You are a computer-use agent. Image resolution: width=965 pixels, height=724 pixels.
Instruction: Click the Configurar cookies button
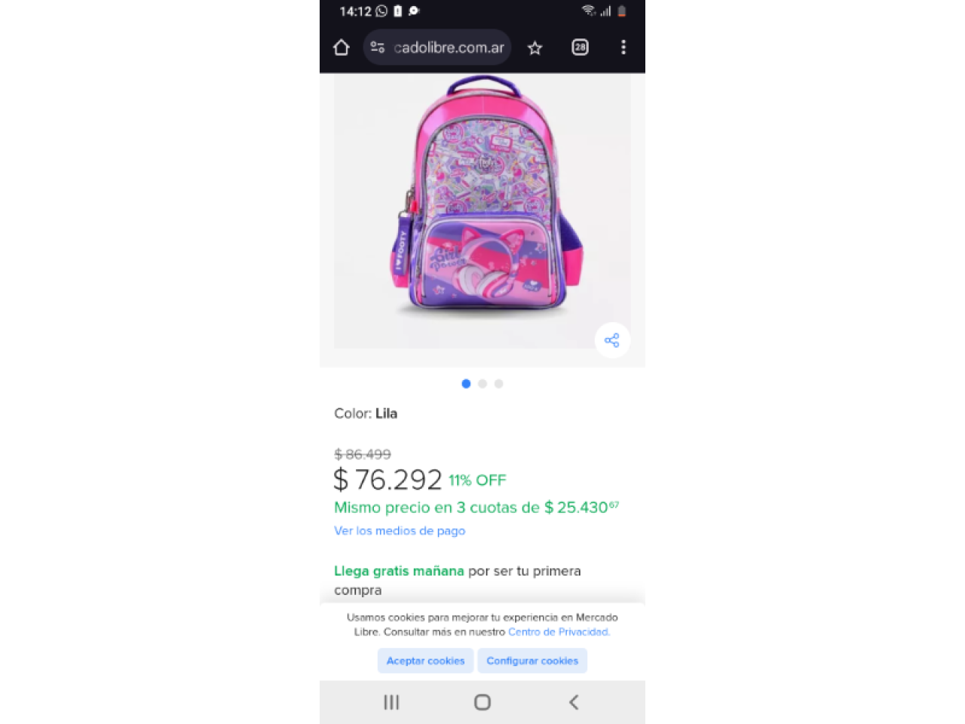click(532, 661)
